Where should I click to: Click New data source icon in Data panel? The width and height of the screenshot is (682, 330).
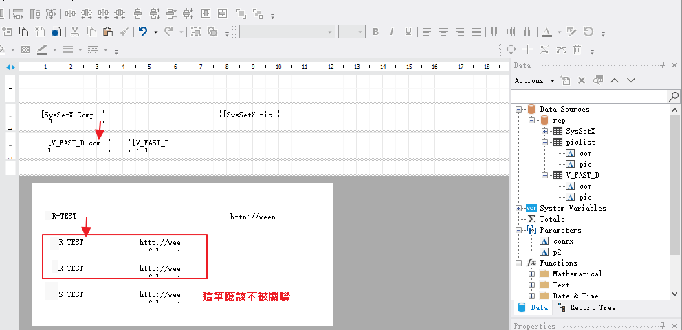coord(565,80)
